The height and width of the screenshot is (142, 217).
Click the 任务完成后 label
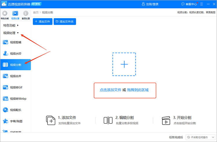click(x=176, y=137)
